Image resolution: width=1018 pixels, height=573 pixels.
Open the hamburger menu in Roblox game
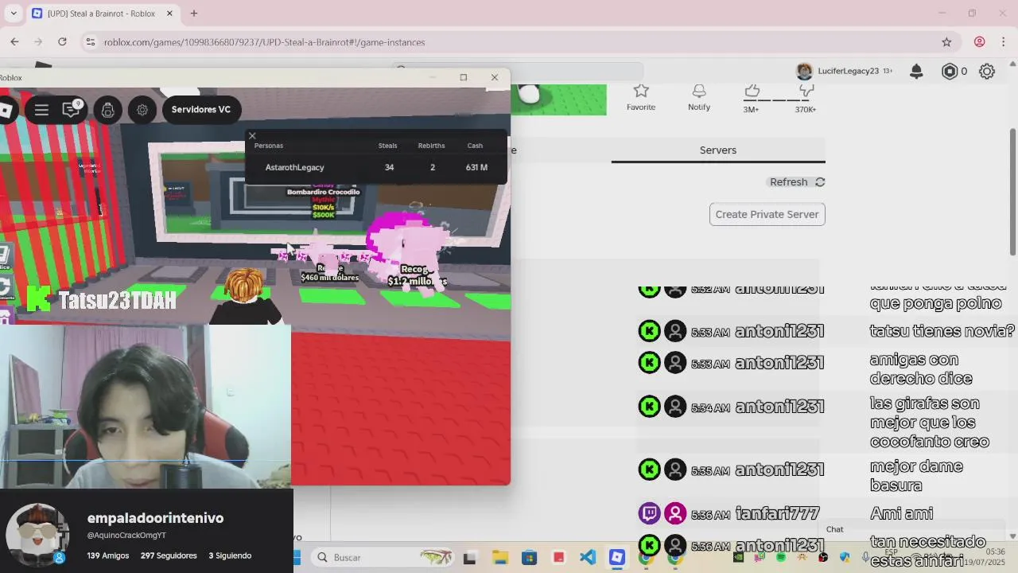(x=41, y=110)
